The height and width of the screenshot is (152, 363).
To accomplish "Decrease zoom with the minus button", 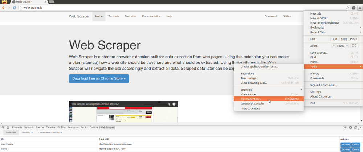I will 334,46.
